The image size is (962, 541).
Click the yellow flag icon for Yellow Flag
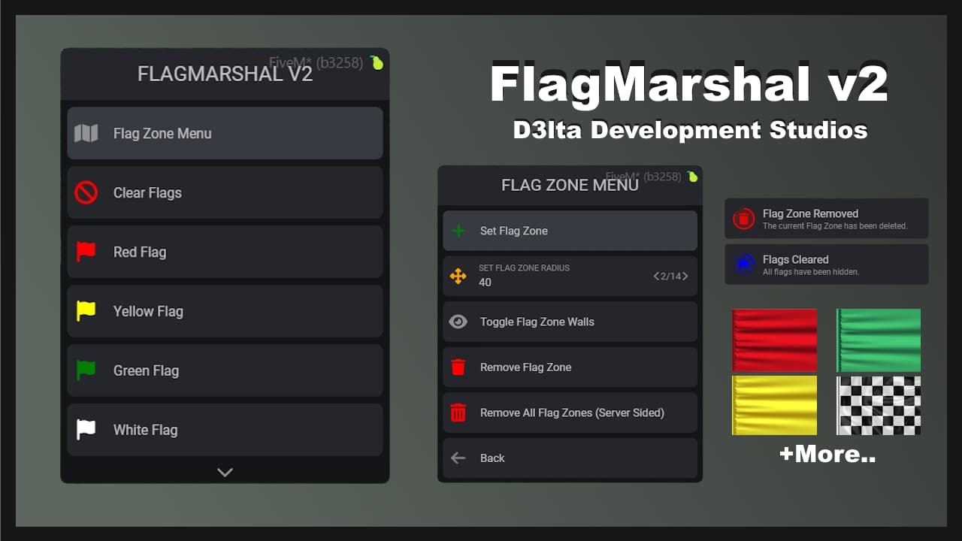87,311
